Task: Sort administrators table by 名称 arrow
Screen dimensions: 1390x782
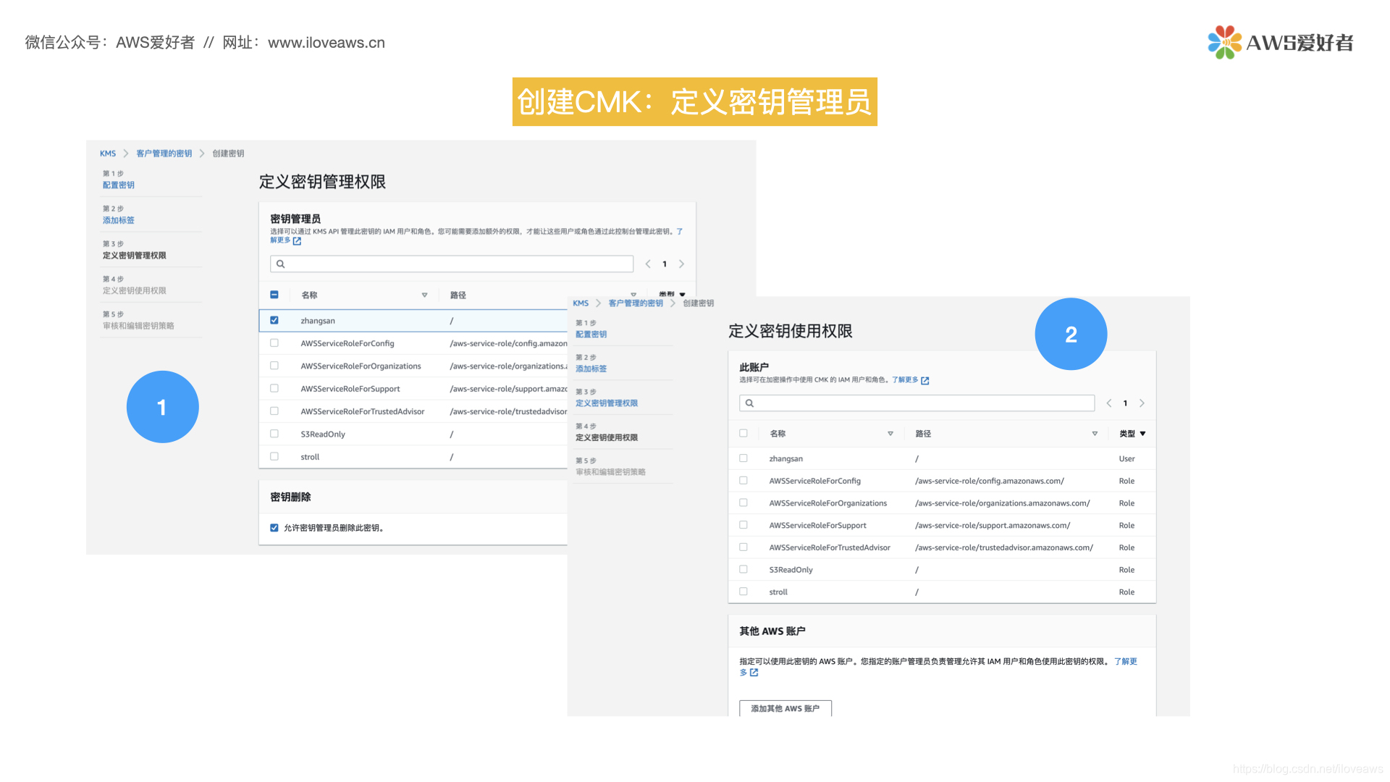Action: [x=424, y=295]
